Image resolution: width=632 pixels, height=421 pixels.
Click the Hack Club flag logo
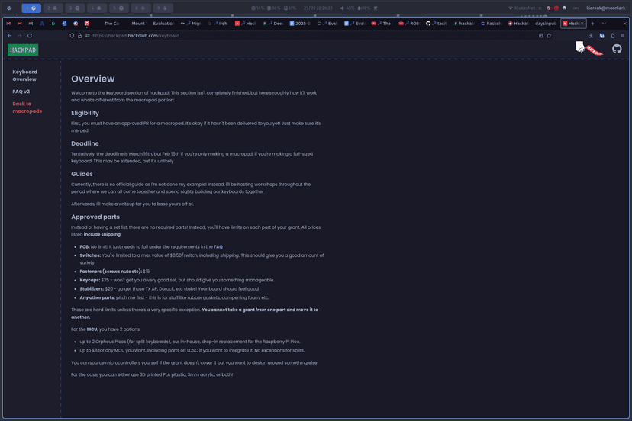588,49
